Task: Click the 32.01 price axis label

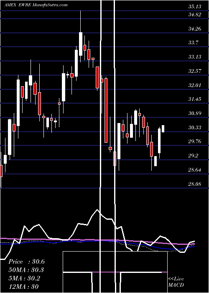Action: [x=195, y=85]
